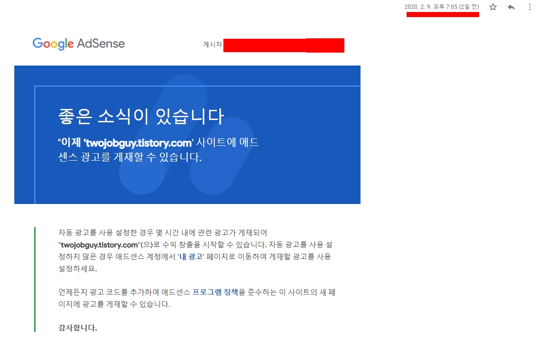541x348 pixels.
Task: Star this AdSense email
Action: pos(493,7)
